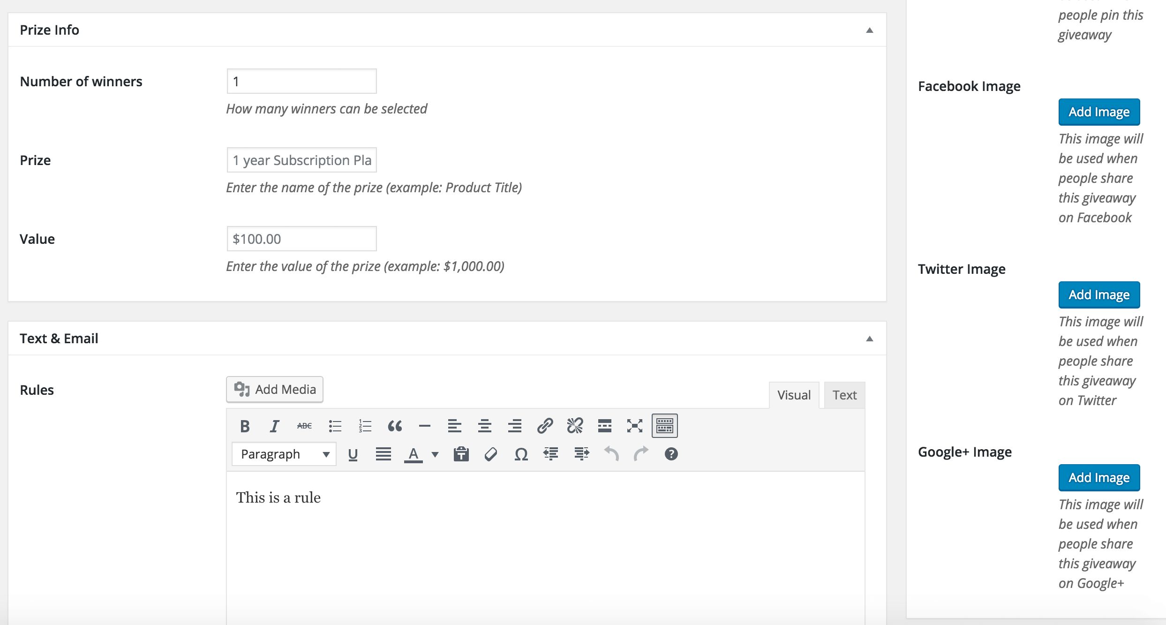This screenshot has width=1166, height=625.
Task: Open the text color picker arrow
Action: 435,454
